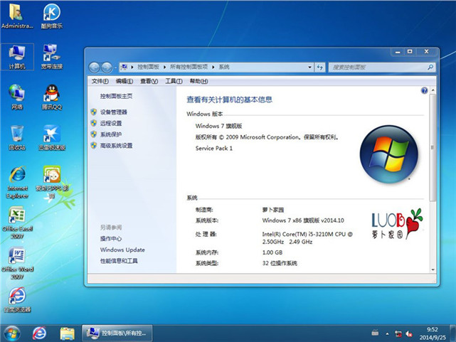
Task: Click the Windows logo image
Action: click(x=389, y=154)
